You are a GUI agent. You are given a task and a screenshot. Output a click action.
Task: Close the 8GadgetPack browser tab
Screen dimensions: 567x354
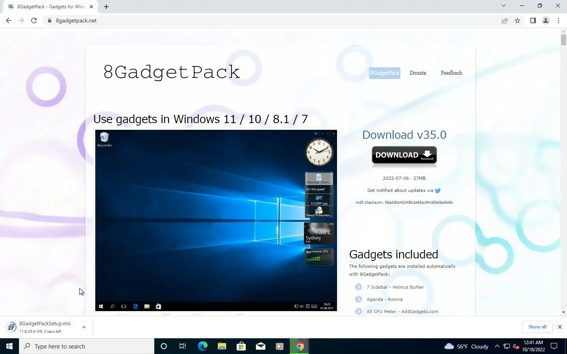coord(91,6)
